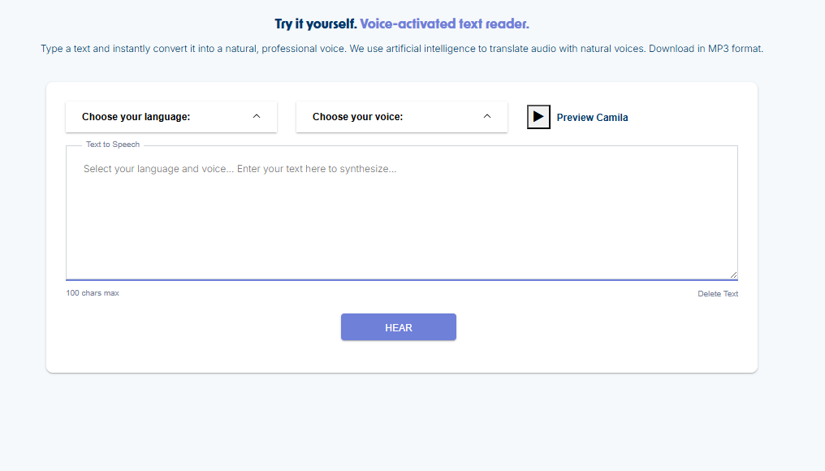Click the blue underline below the textarea

point(401,280)
